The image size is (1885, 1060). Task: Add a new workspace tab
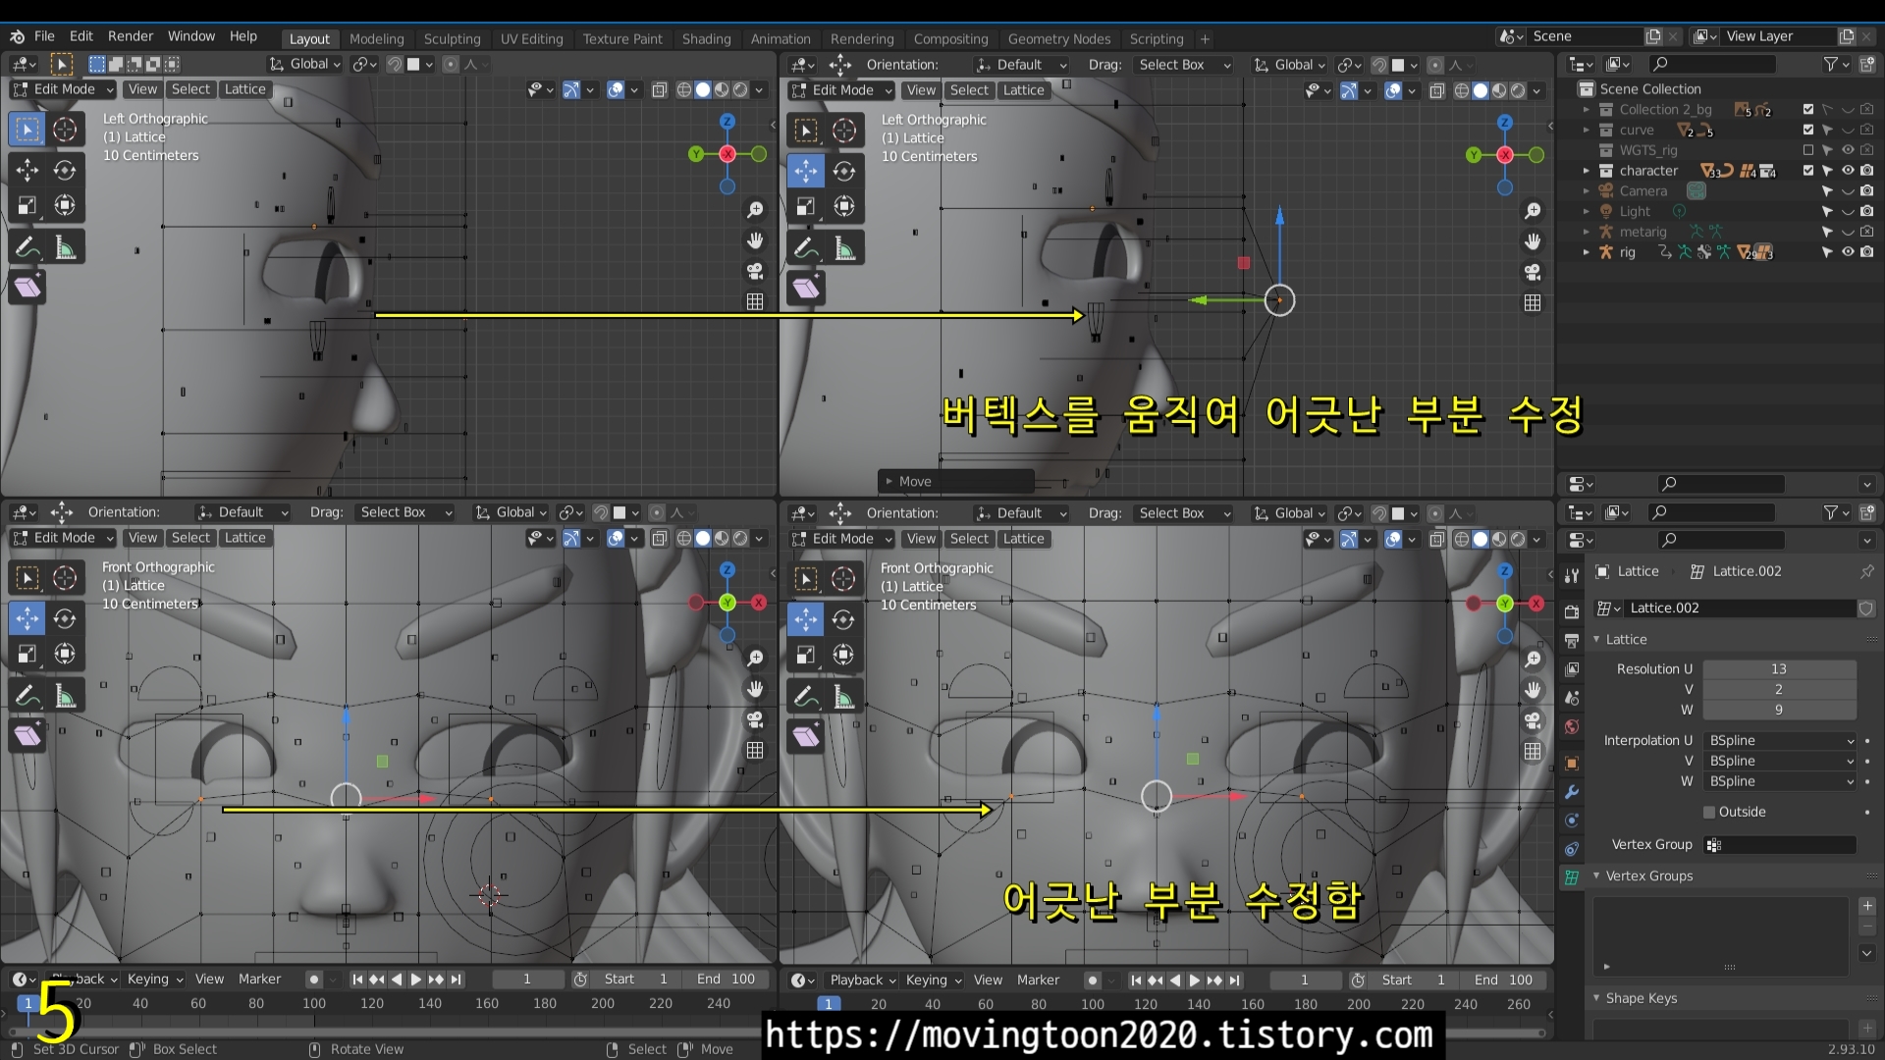(1205, 39)
